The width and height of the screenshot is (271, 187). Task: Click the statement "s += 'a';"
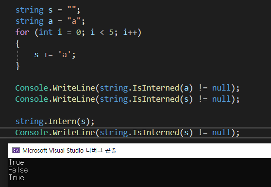click(x=55, y=55)
